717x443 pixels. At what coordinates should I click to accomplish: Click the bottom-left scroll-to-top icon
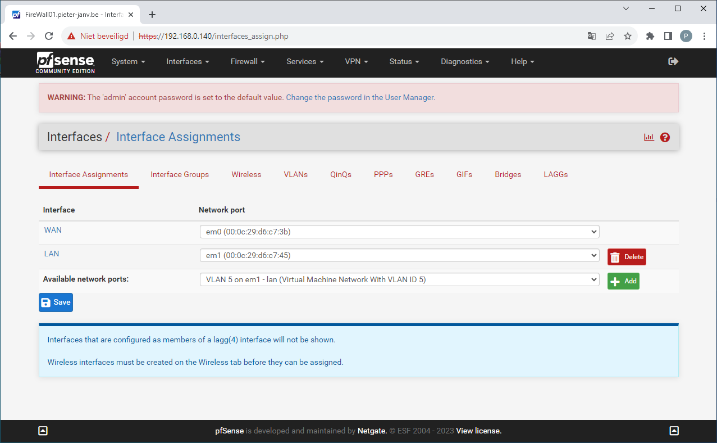click(x=43, y=431)
